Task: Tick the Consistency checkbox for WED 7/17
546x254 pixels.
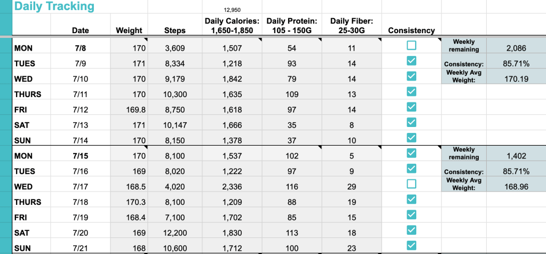Action: click(412, 184)
